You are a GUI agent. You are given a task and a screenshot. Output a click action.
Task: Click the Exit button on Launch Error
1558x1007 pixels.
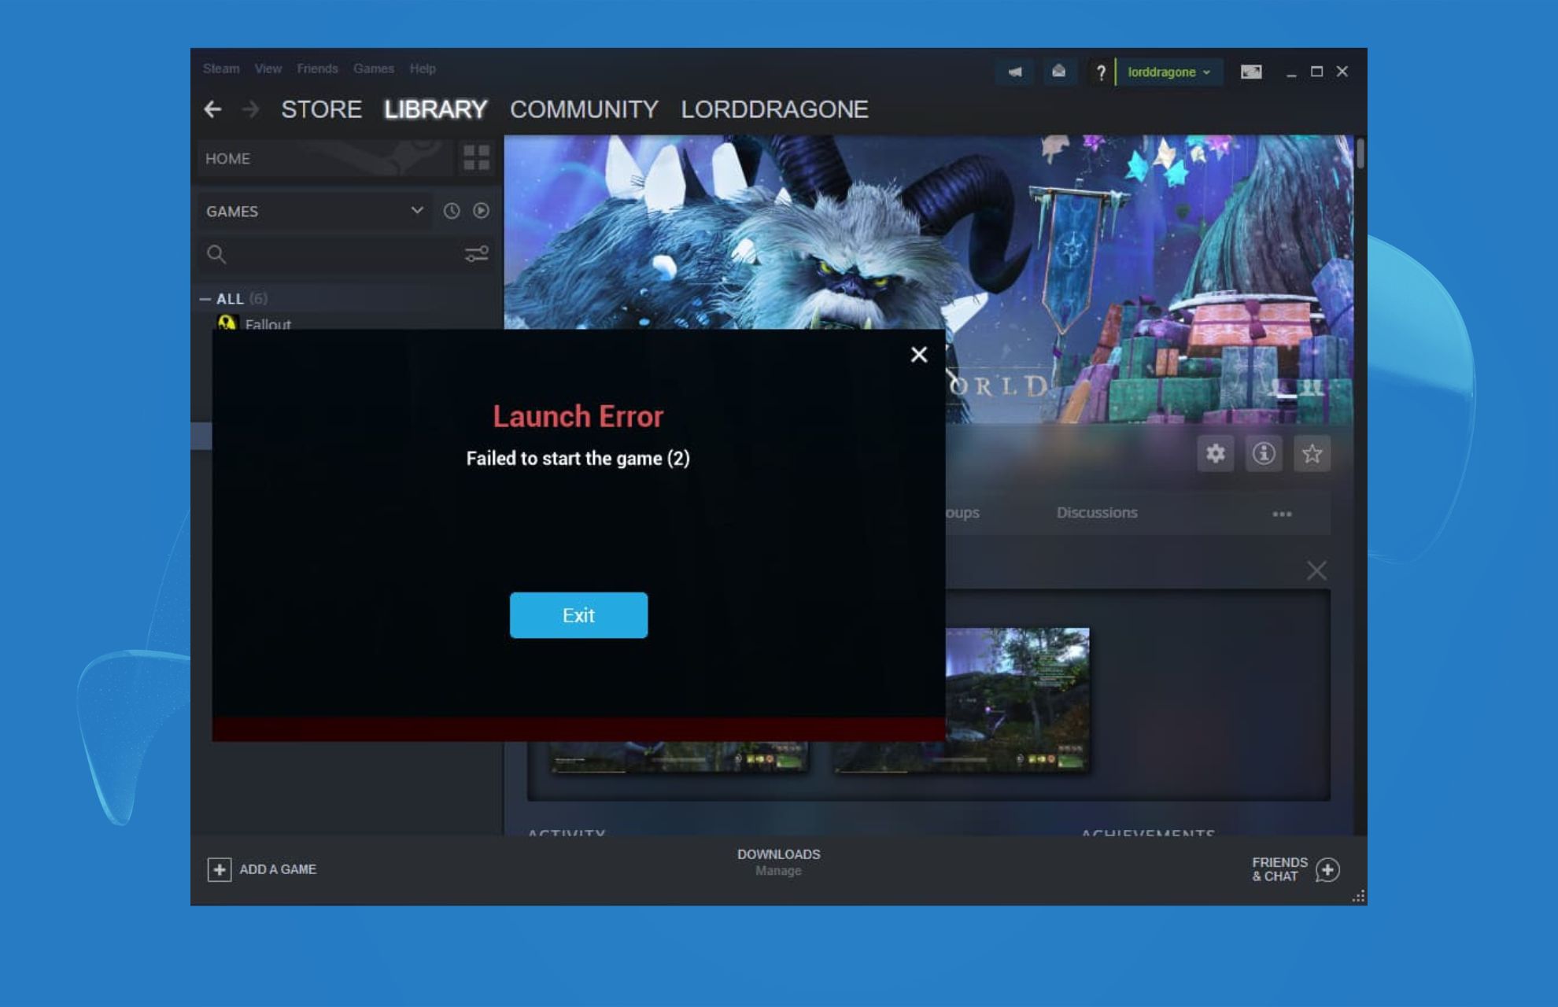click(578, 614)
